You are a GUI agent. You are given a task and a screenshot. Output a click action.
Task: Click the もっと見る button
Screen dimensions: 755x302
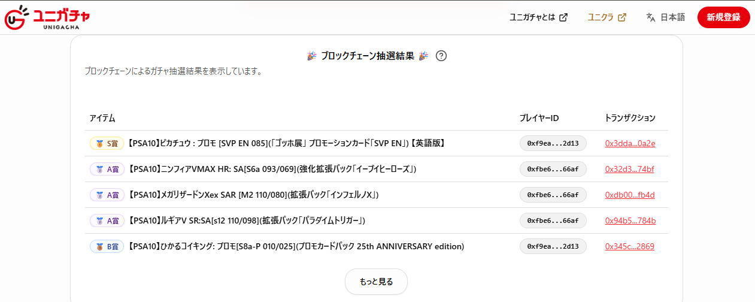376,282
